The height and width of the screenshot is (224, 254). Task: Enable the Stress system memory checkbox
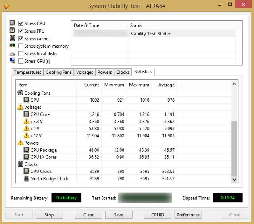point(21,46)
